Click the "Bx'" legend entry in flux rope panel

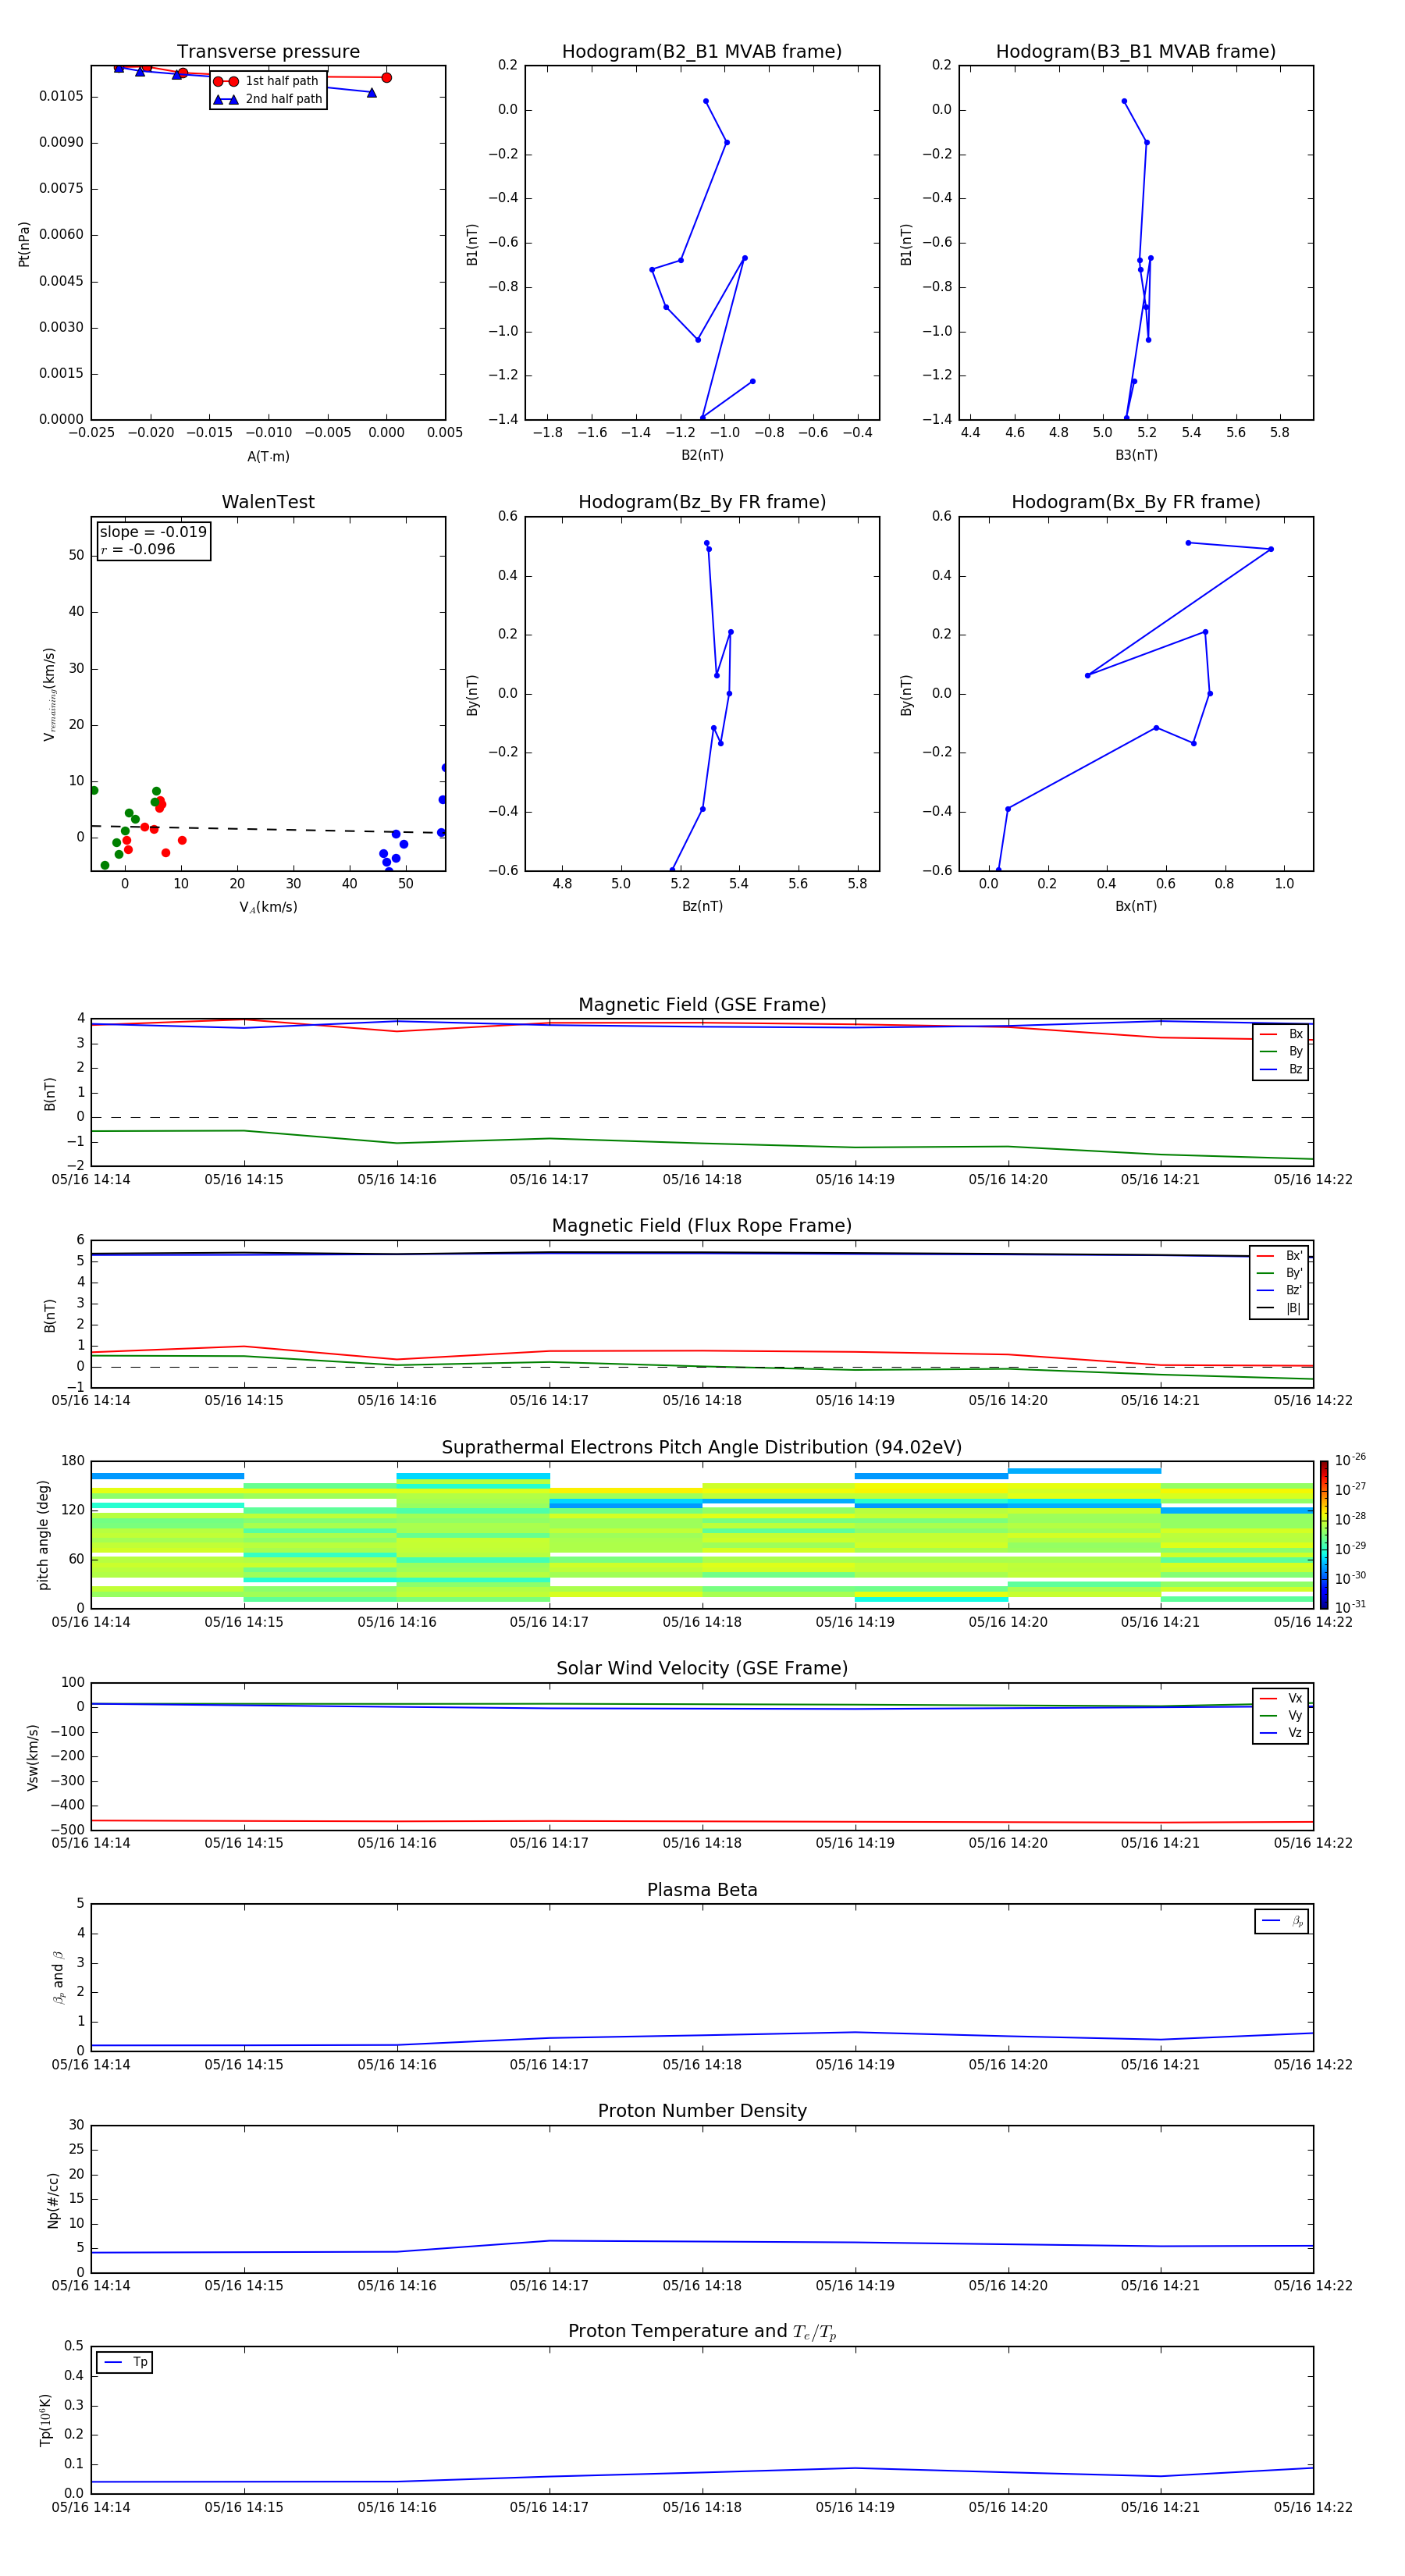tap(1280, 1256)
